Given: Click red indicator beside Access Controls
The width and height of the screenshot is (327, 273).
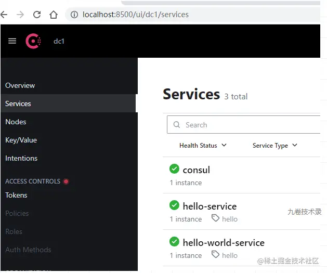Looking at the screenshot, I should [66, 181].
